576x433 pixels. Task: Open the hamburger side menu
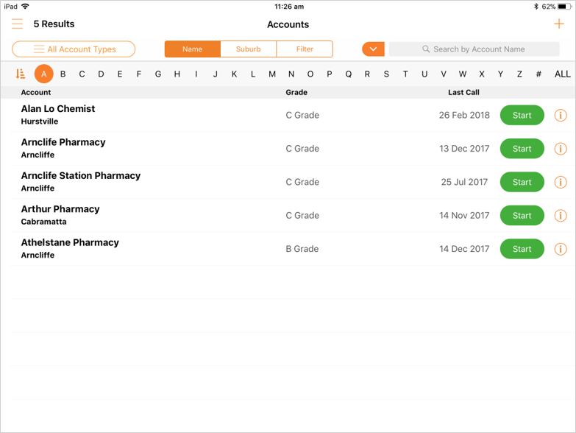pyautogui.click(x=17, y=24)
